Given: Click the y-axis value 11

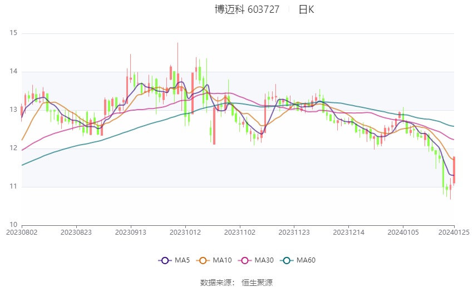Looking at the screenshot, I should [x=13, y=186].
